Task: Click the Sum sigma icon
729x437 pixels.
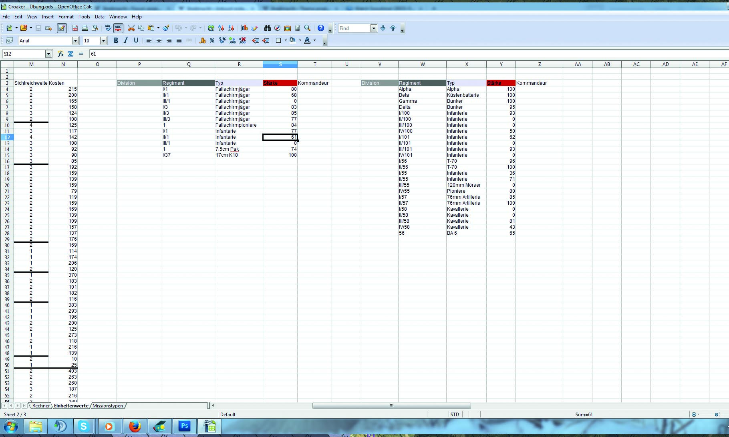Action: click(71, 54)
